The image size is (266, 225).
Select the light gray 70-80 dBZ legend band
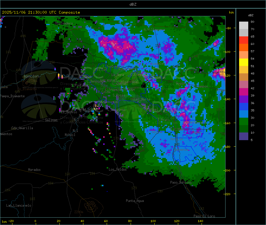pyautogui.click(x=244, y=25)
